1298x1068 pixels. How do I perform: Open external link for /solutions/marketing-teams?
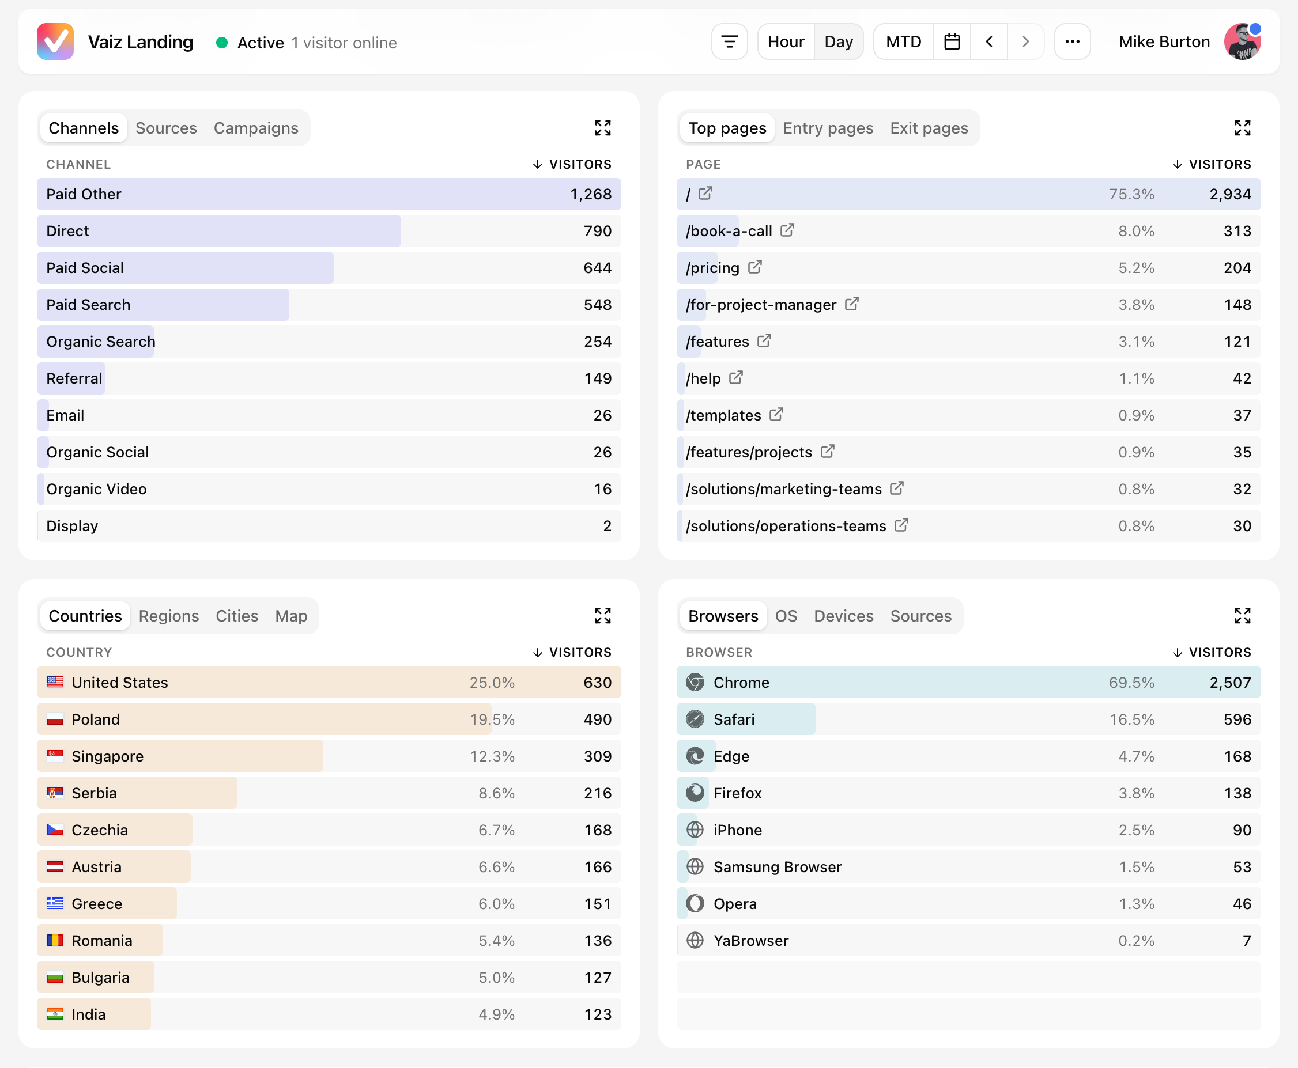(x=897, y=488)
